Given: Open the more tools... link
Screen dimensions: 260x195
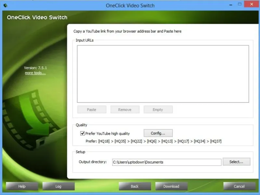Looking at the screenshot, I should point(35,73).
